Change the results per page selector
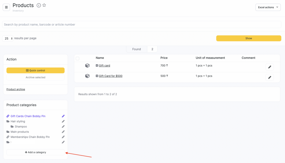Screen dimensions: 285x163 8,38
